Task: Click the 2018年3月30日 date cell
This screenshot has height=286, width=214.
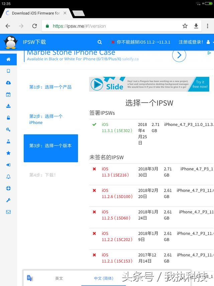Action: click(x=148, y=172)
